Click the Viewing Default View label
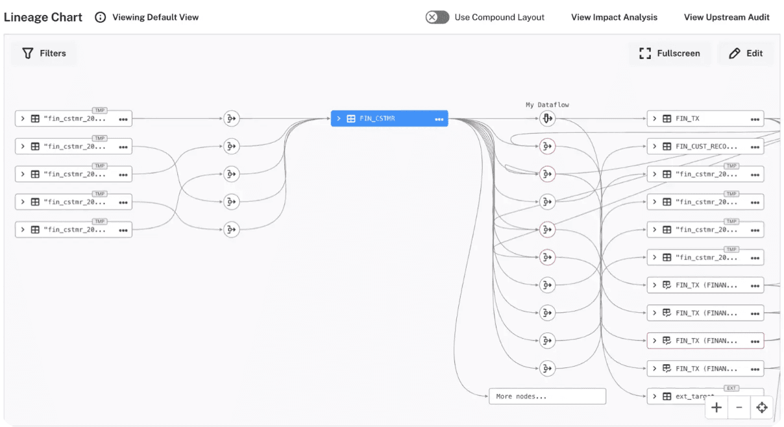Screen dimensions: 784x427 click(x=156, y=17)
